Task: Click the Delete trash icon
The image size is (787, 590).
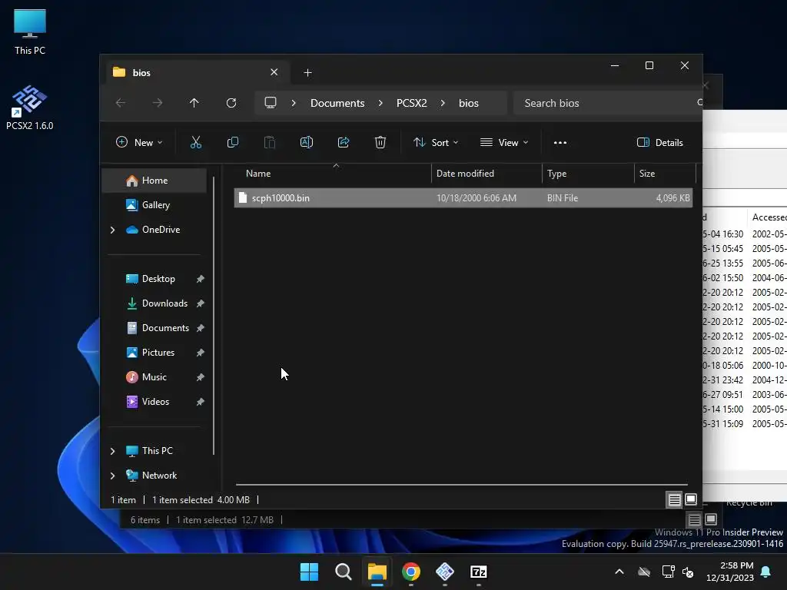Action: pyautogui.click(x=380, y=142)
